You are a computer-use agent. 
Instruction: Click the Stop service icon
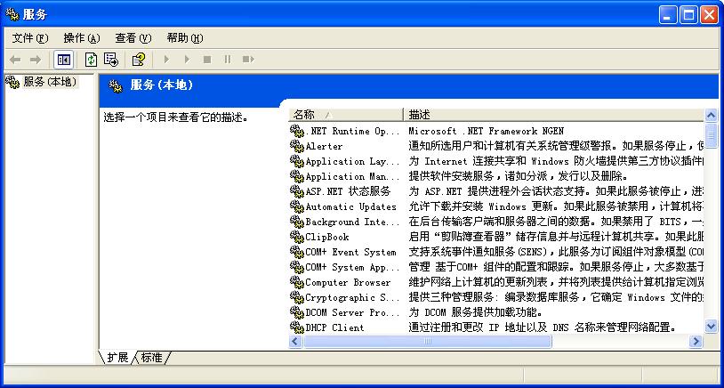[x=207, y=60]
